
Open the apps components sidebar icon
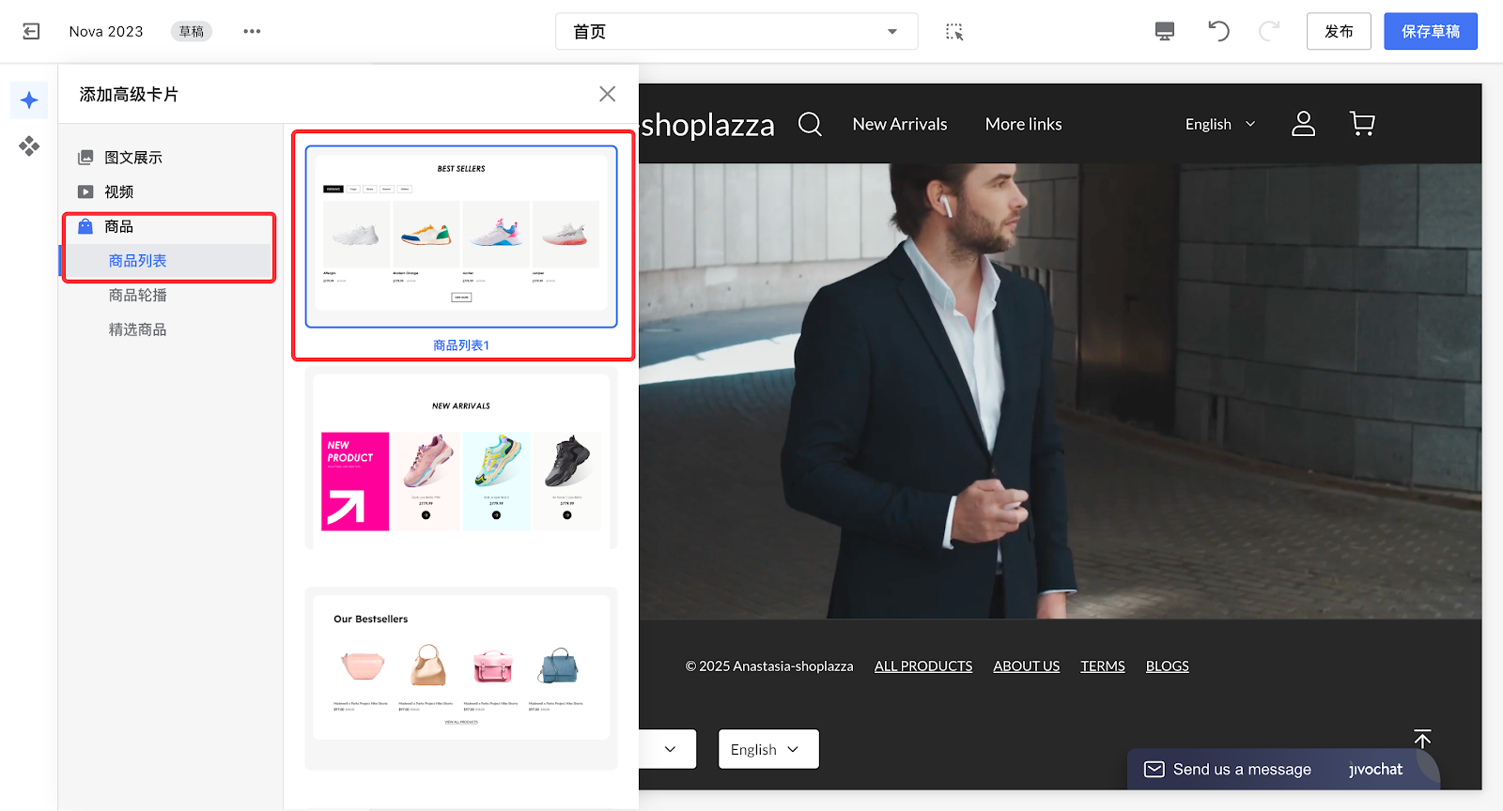pos(29,145)
